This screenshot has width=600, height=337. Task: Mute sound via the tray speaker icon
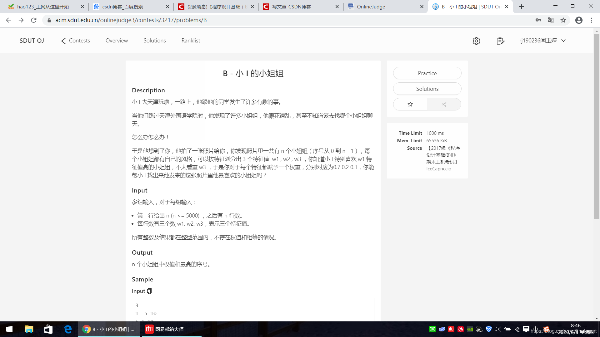pyautogui.click(x=498, y=330)
